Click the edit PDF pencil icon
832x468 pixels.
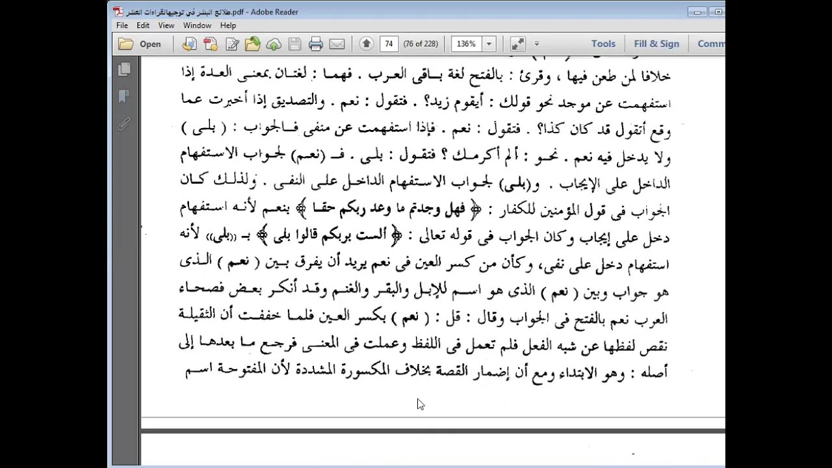232,44
